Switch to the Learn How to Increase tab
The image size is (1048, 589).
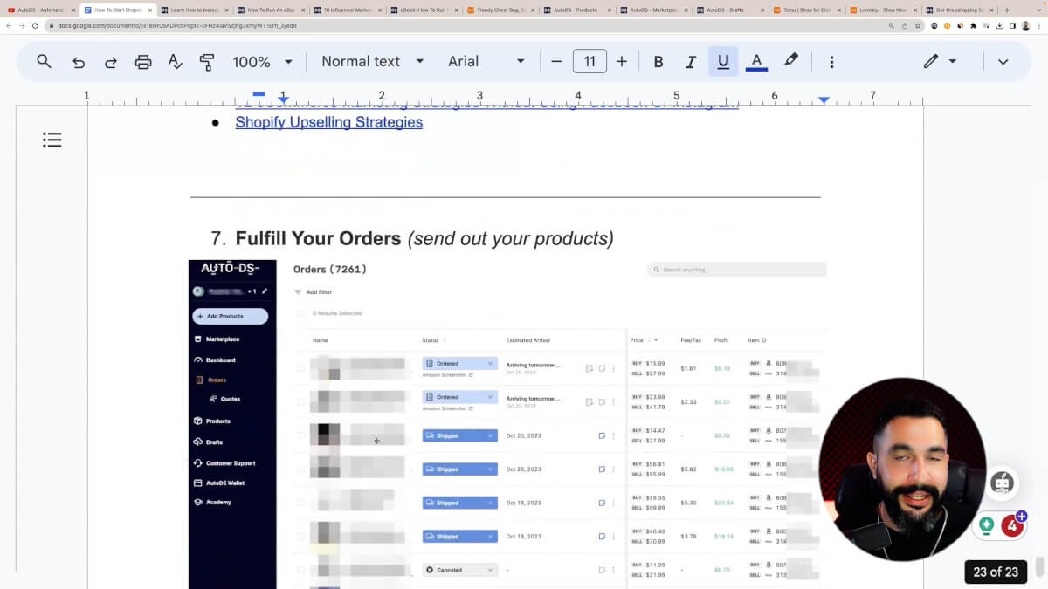pos(194,10)
